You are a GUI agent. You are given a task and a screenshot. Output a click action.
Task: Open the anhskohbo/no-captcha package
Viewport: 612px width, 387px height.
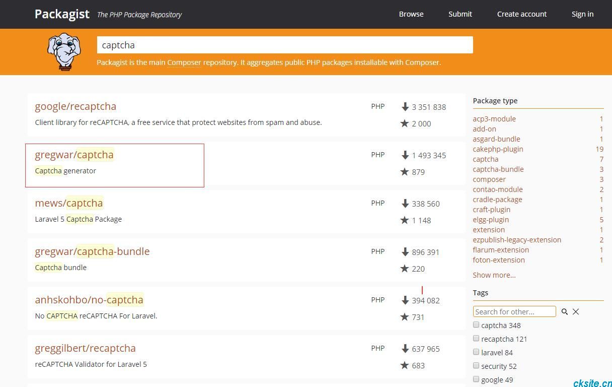coord(89,300)
